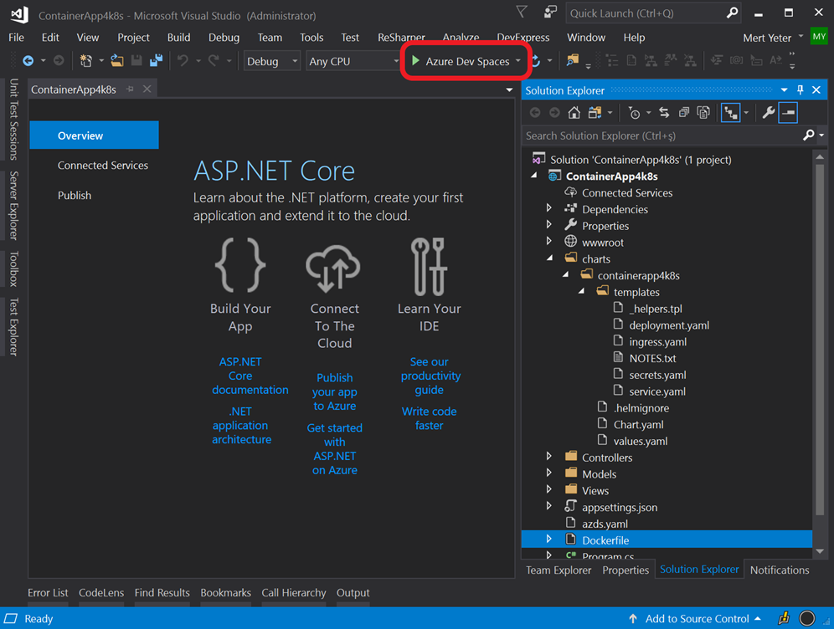Expand the appsettings.json node
Image resolution: width=834 pixels, height=629 pixels.
point(549,506)
